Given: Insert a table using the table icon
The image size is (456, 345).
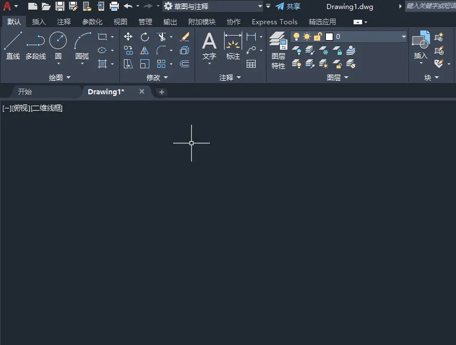Looking at the screenshot, I should pos(251,64).
